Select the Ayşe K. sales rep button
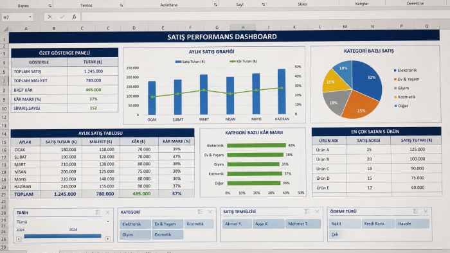450x253 pixels. click(x=269, y=223)
